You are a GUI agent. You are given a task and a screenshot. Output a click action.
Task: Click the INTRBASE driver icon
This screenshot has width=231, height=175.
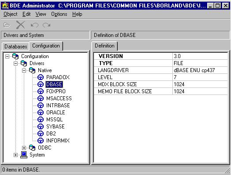(x=41, y=106)
